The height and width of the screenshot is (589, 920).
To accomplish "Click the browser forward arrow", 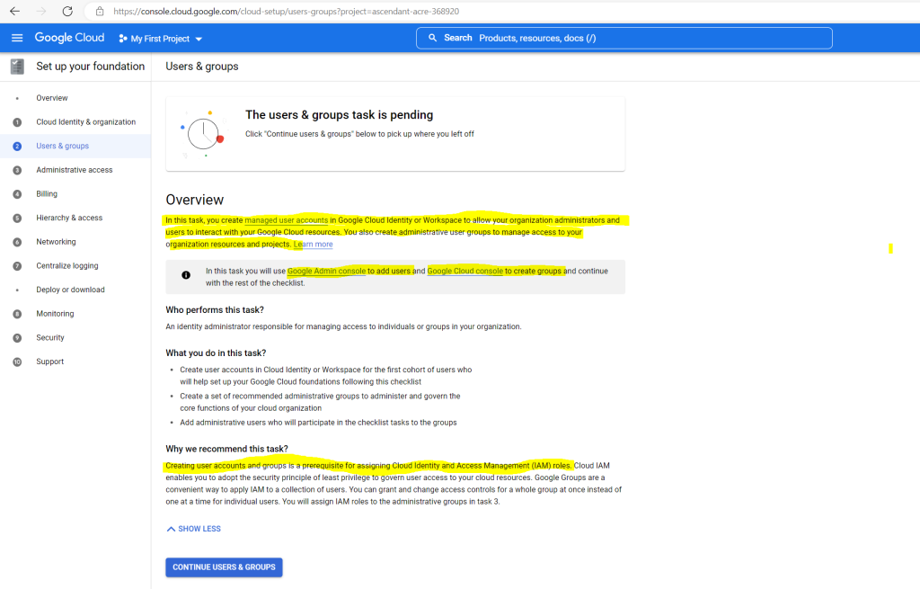I will [41, 11].
